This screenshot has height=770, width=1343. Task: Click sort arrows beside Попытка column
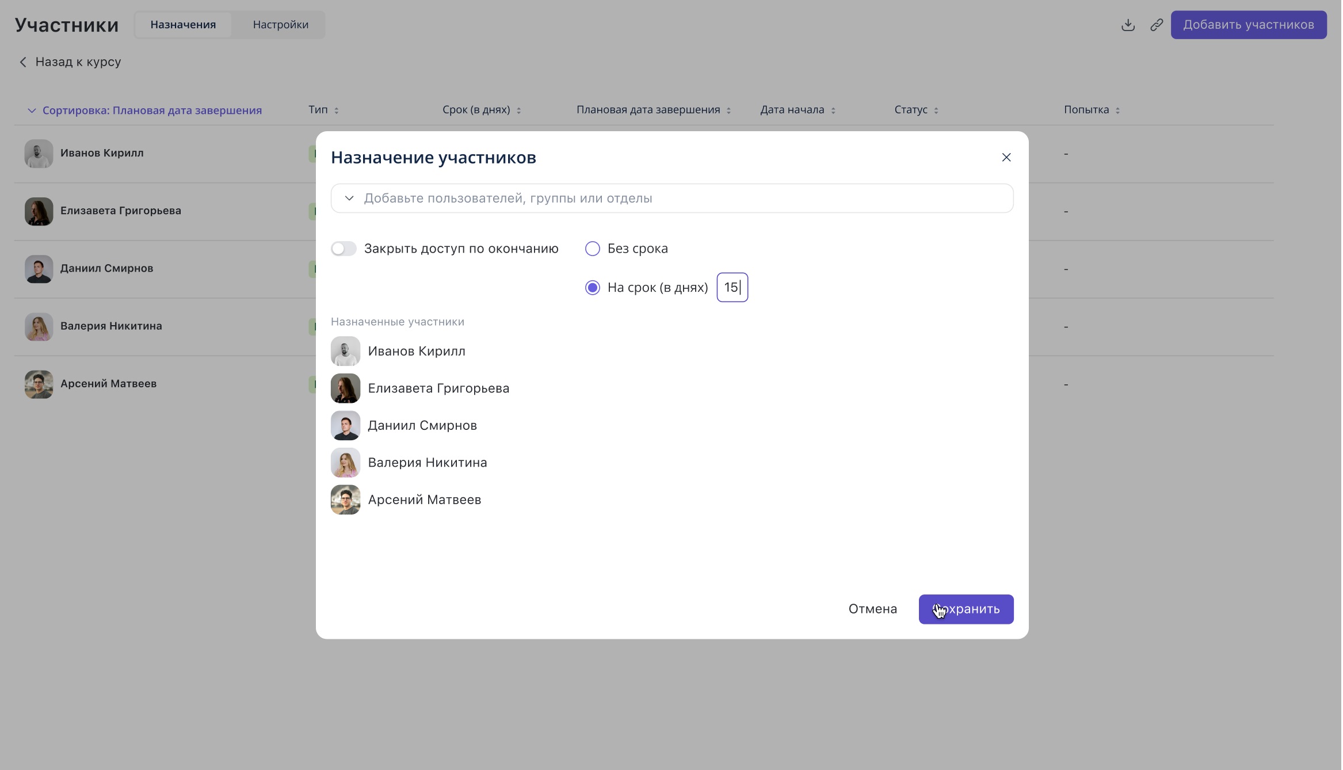point(1117,110)
